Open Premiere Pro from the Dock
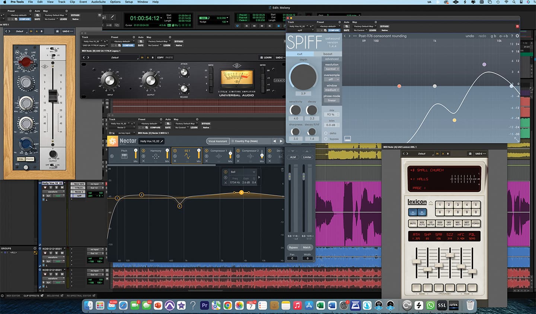The width and height of the screenshot is (536, 314). (x=204, y=305)
